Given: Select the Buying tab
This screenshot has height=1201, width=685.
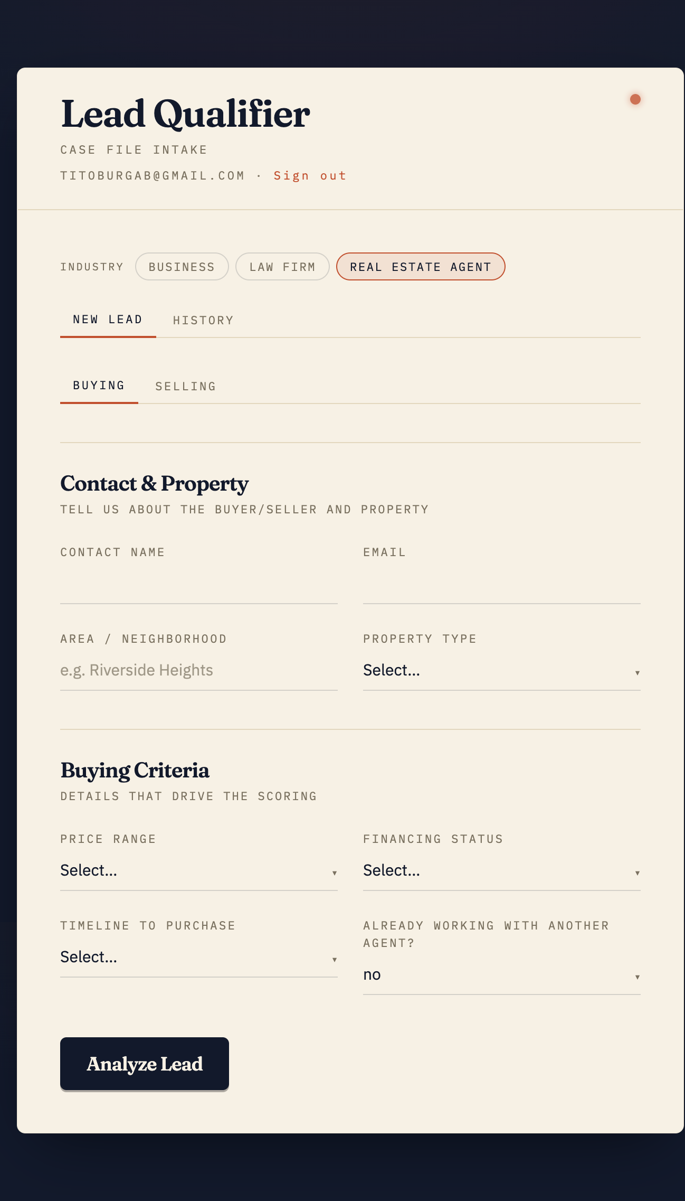Looking at the screenshot, I should point(99,386).
